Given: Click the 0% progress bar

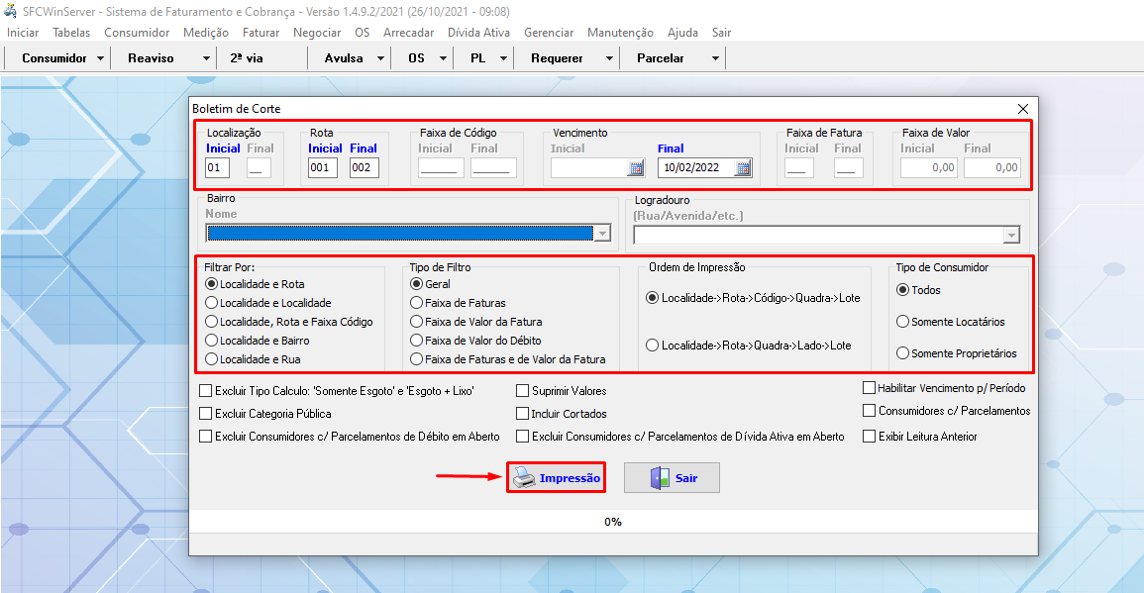Looking at the screenshot, I should (613, 522).
